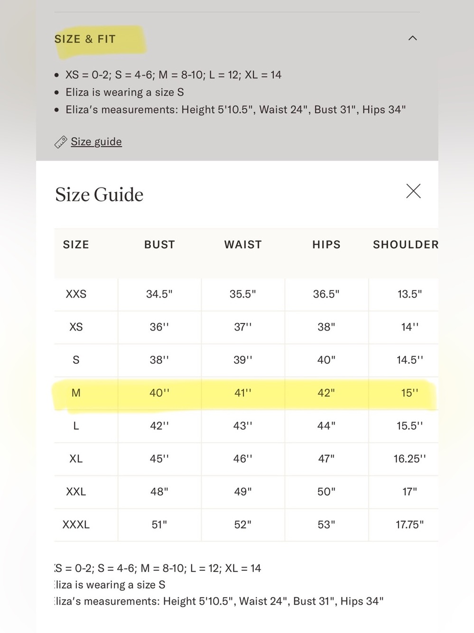This screenshot has height=633, width=474.
Task: Click the XXS size row label
Action: click(x=76, y=294)
